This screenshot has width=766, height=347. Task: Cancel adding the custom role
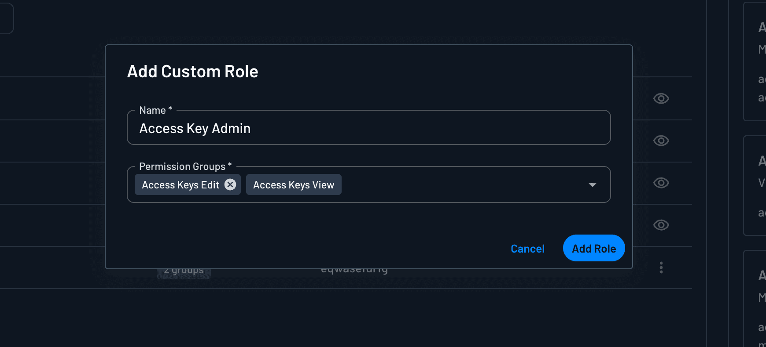click(x=527, y=249)
